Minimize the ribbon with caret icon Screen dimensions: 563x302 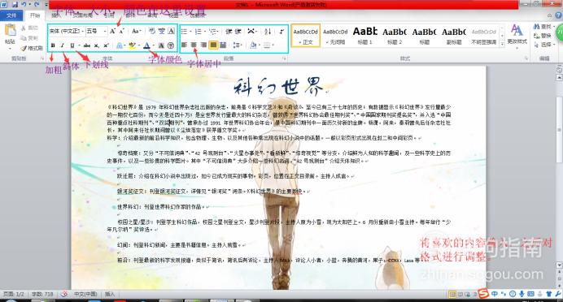(550, 15)
